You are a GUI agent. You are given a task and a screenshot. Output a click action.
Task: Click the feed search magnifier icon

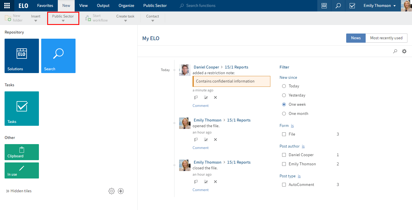pyautogui.click(x=395, y=51)
